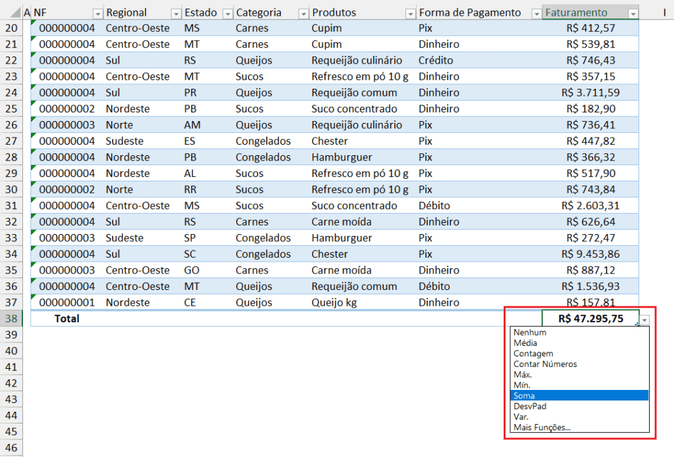674x457 pixels.
Task: Choose Média in the totals list
Action: tap(525, 343)
